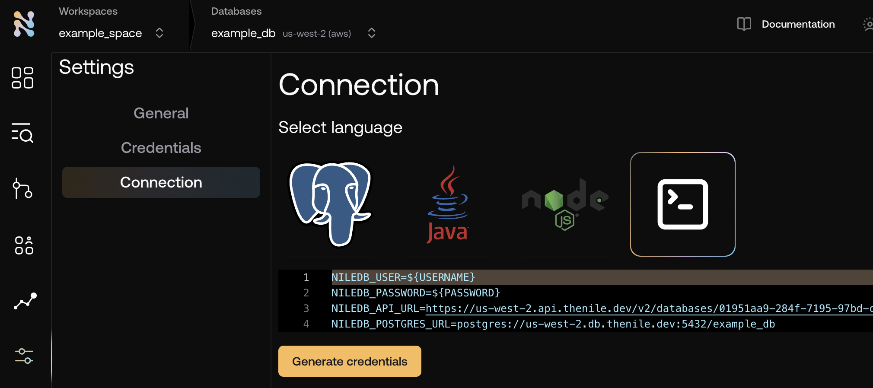Select the Java language option
The width and height of the screenshot is (873, 388).
(448, 204)
